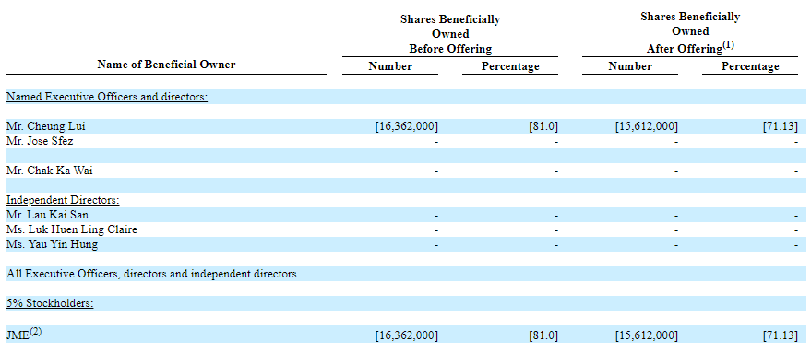Select Mr. Cheung Lui's [16,362,000] before-offering number

[407, 126]
